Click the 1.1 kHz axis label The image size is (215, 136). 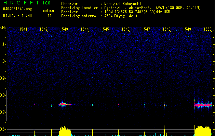(3, 44)
